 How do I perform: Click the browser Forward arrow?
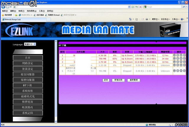pos(7,7)
